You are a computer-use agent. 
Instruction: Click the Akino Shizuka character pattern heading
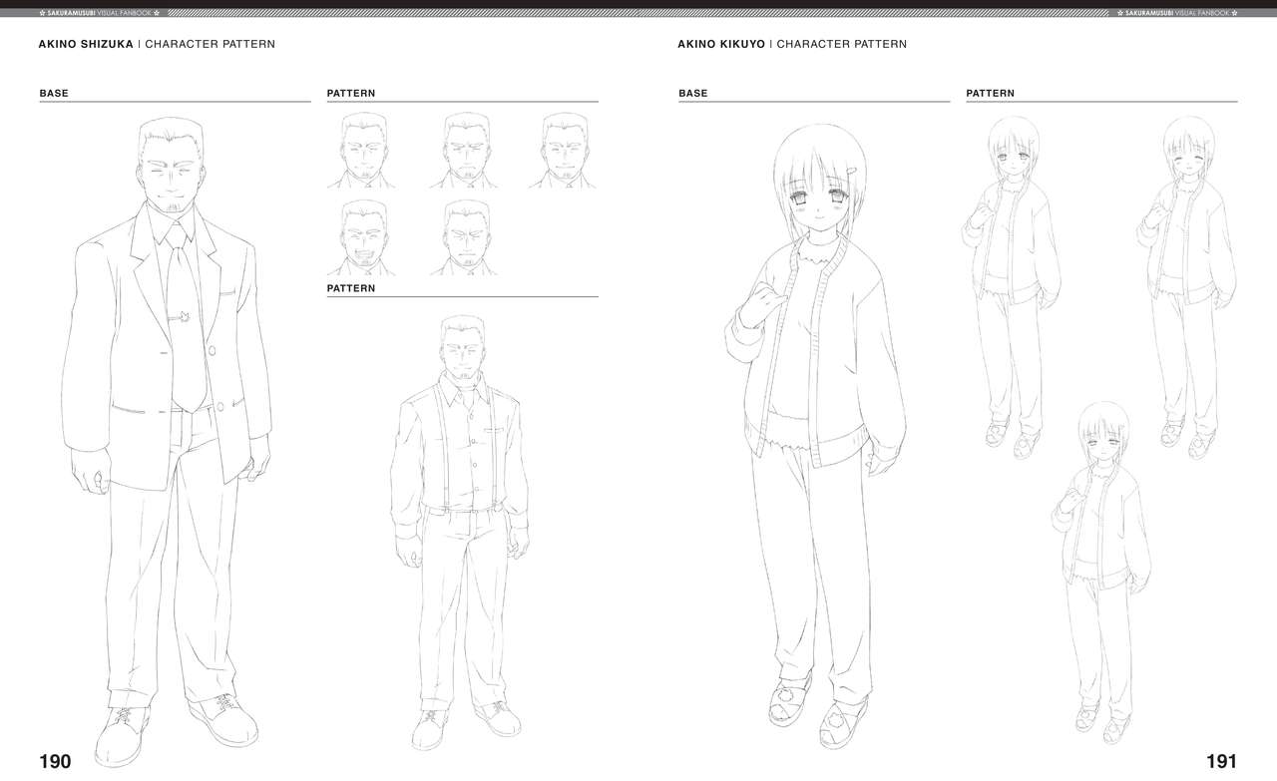click(157, 44)
